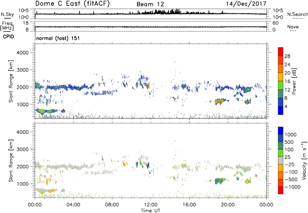Click the power colorbar tick label '16'
Viewport: 308px width, 213px height.
tap(287, 82)
